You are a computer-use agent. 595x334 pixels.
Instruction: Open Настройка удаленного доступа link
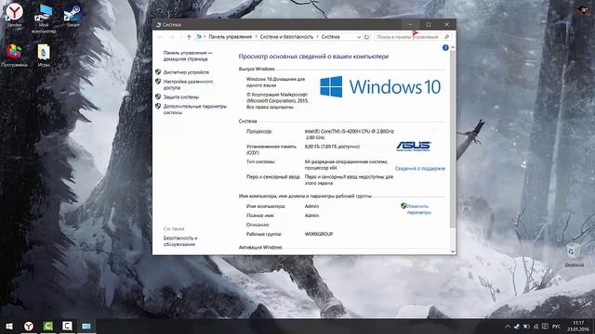188,84
